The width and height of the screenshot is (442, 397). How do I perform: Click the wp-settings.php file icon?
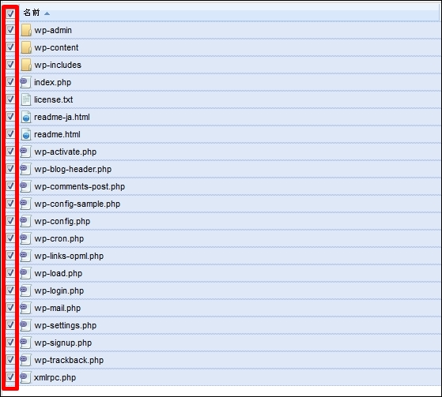pos(25,325)
